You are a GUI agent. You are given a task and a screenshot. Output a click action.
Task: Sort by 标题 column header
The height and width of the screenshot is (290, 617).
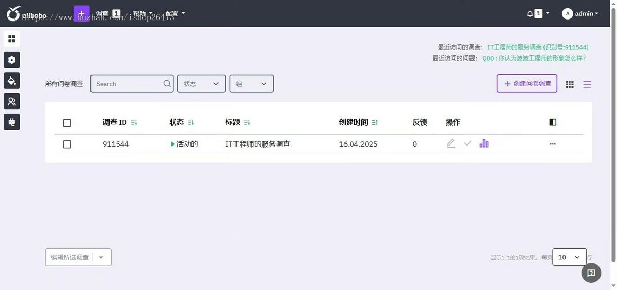(x=238, y=122)
